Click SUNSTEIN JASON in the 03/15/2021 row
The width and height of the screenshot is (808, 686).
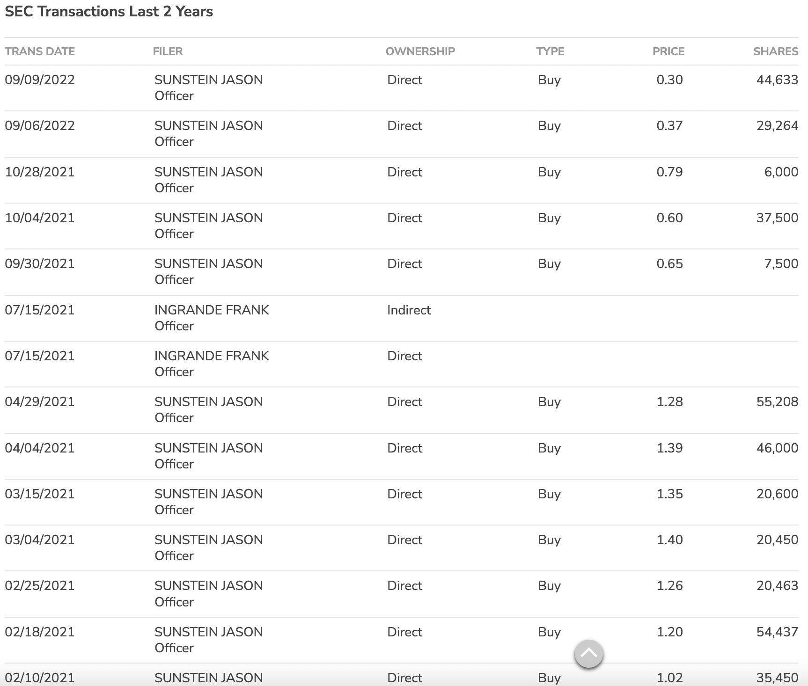click(x=208, y=494)
